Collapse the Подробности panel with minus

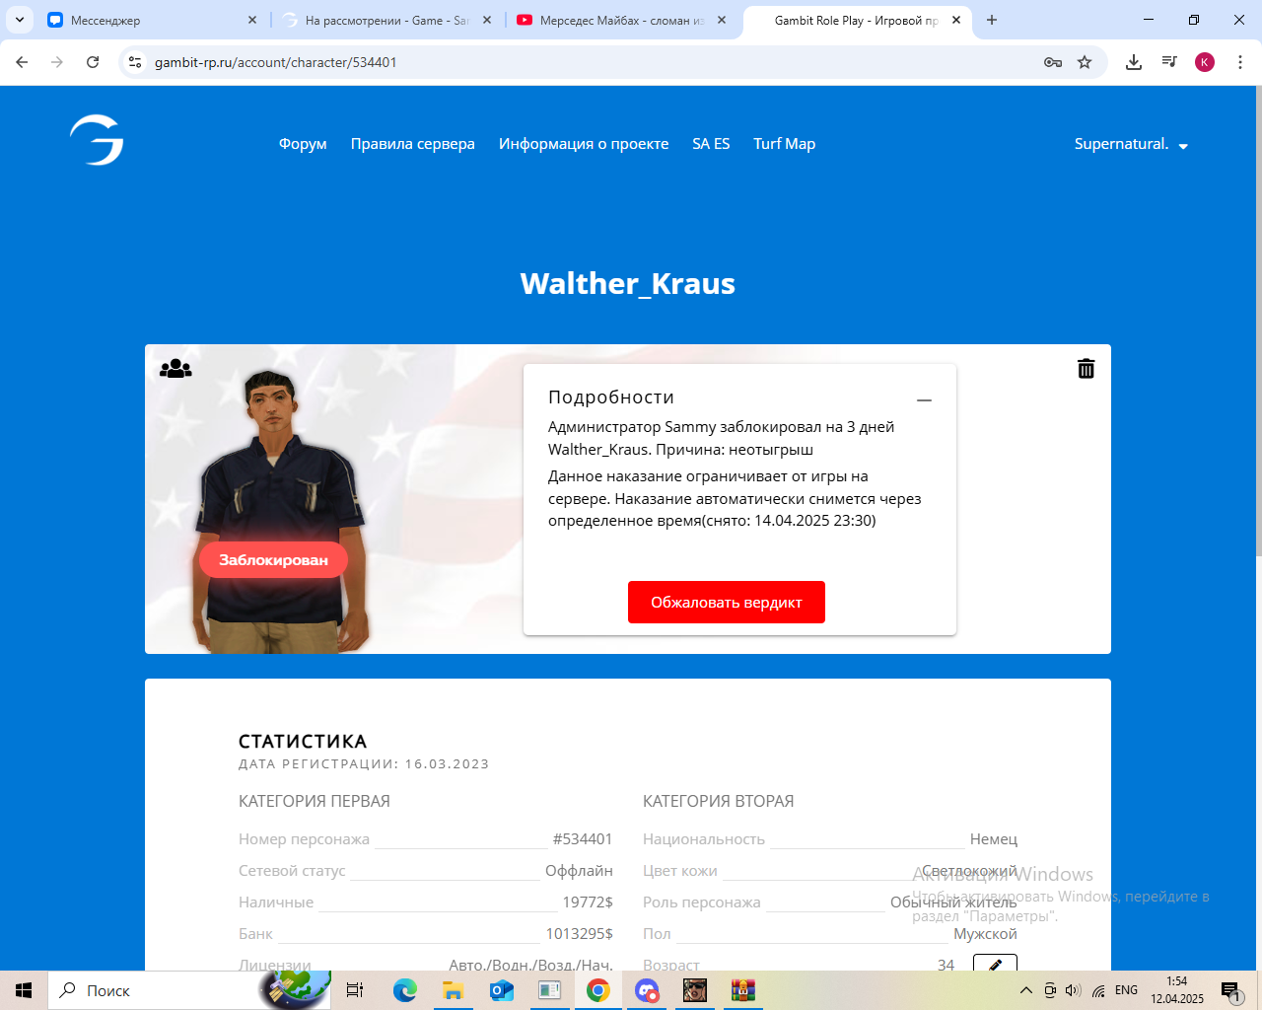point(924,400)
